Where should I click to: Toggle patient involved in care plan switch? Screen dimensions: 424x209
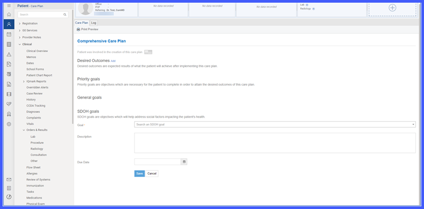148,52
